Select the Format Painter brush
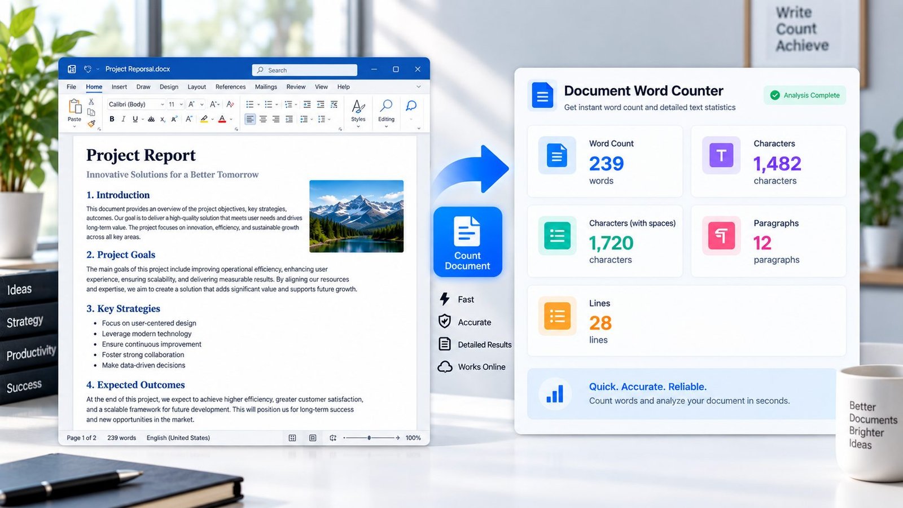Image resolution: width=903 pixels, height=508 pixels. (91, 123)
